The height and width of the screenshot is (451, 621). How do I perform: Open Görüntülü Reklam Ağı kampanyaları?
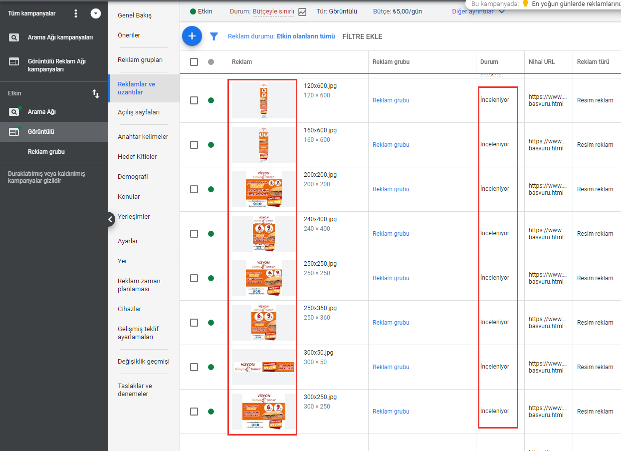click(x=57, y=65)
